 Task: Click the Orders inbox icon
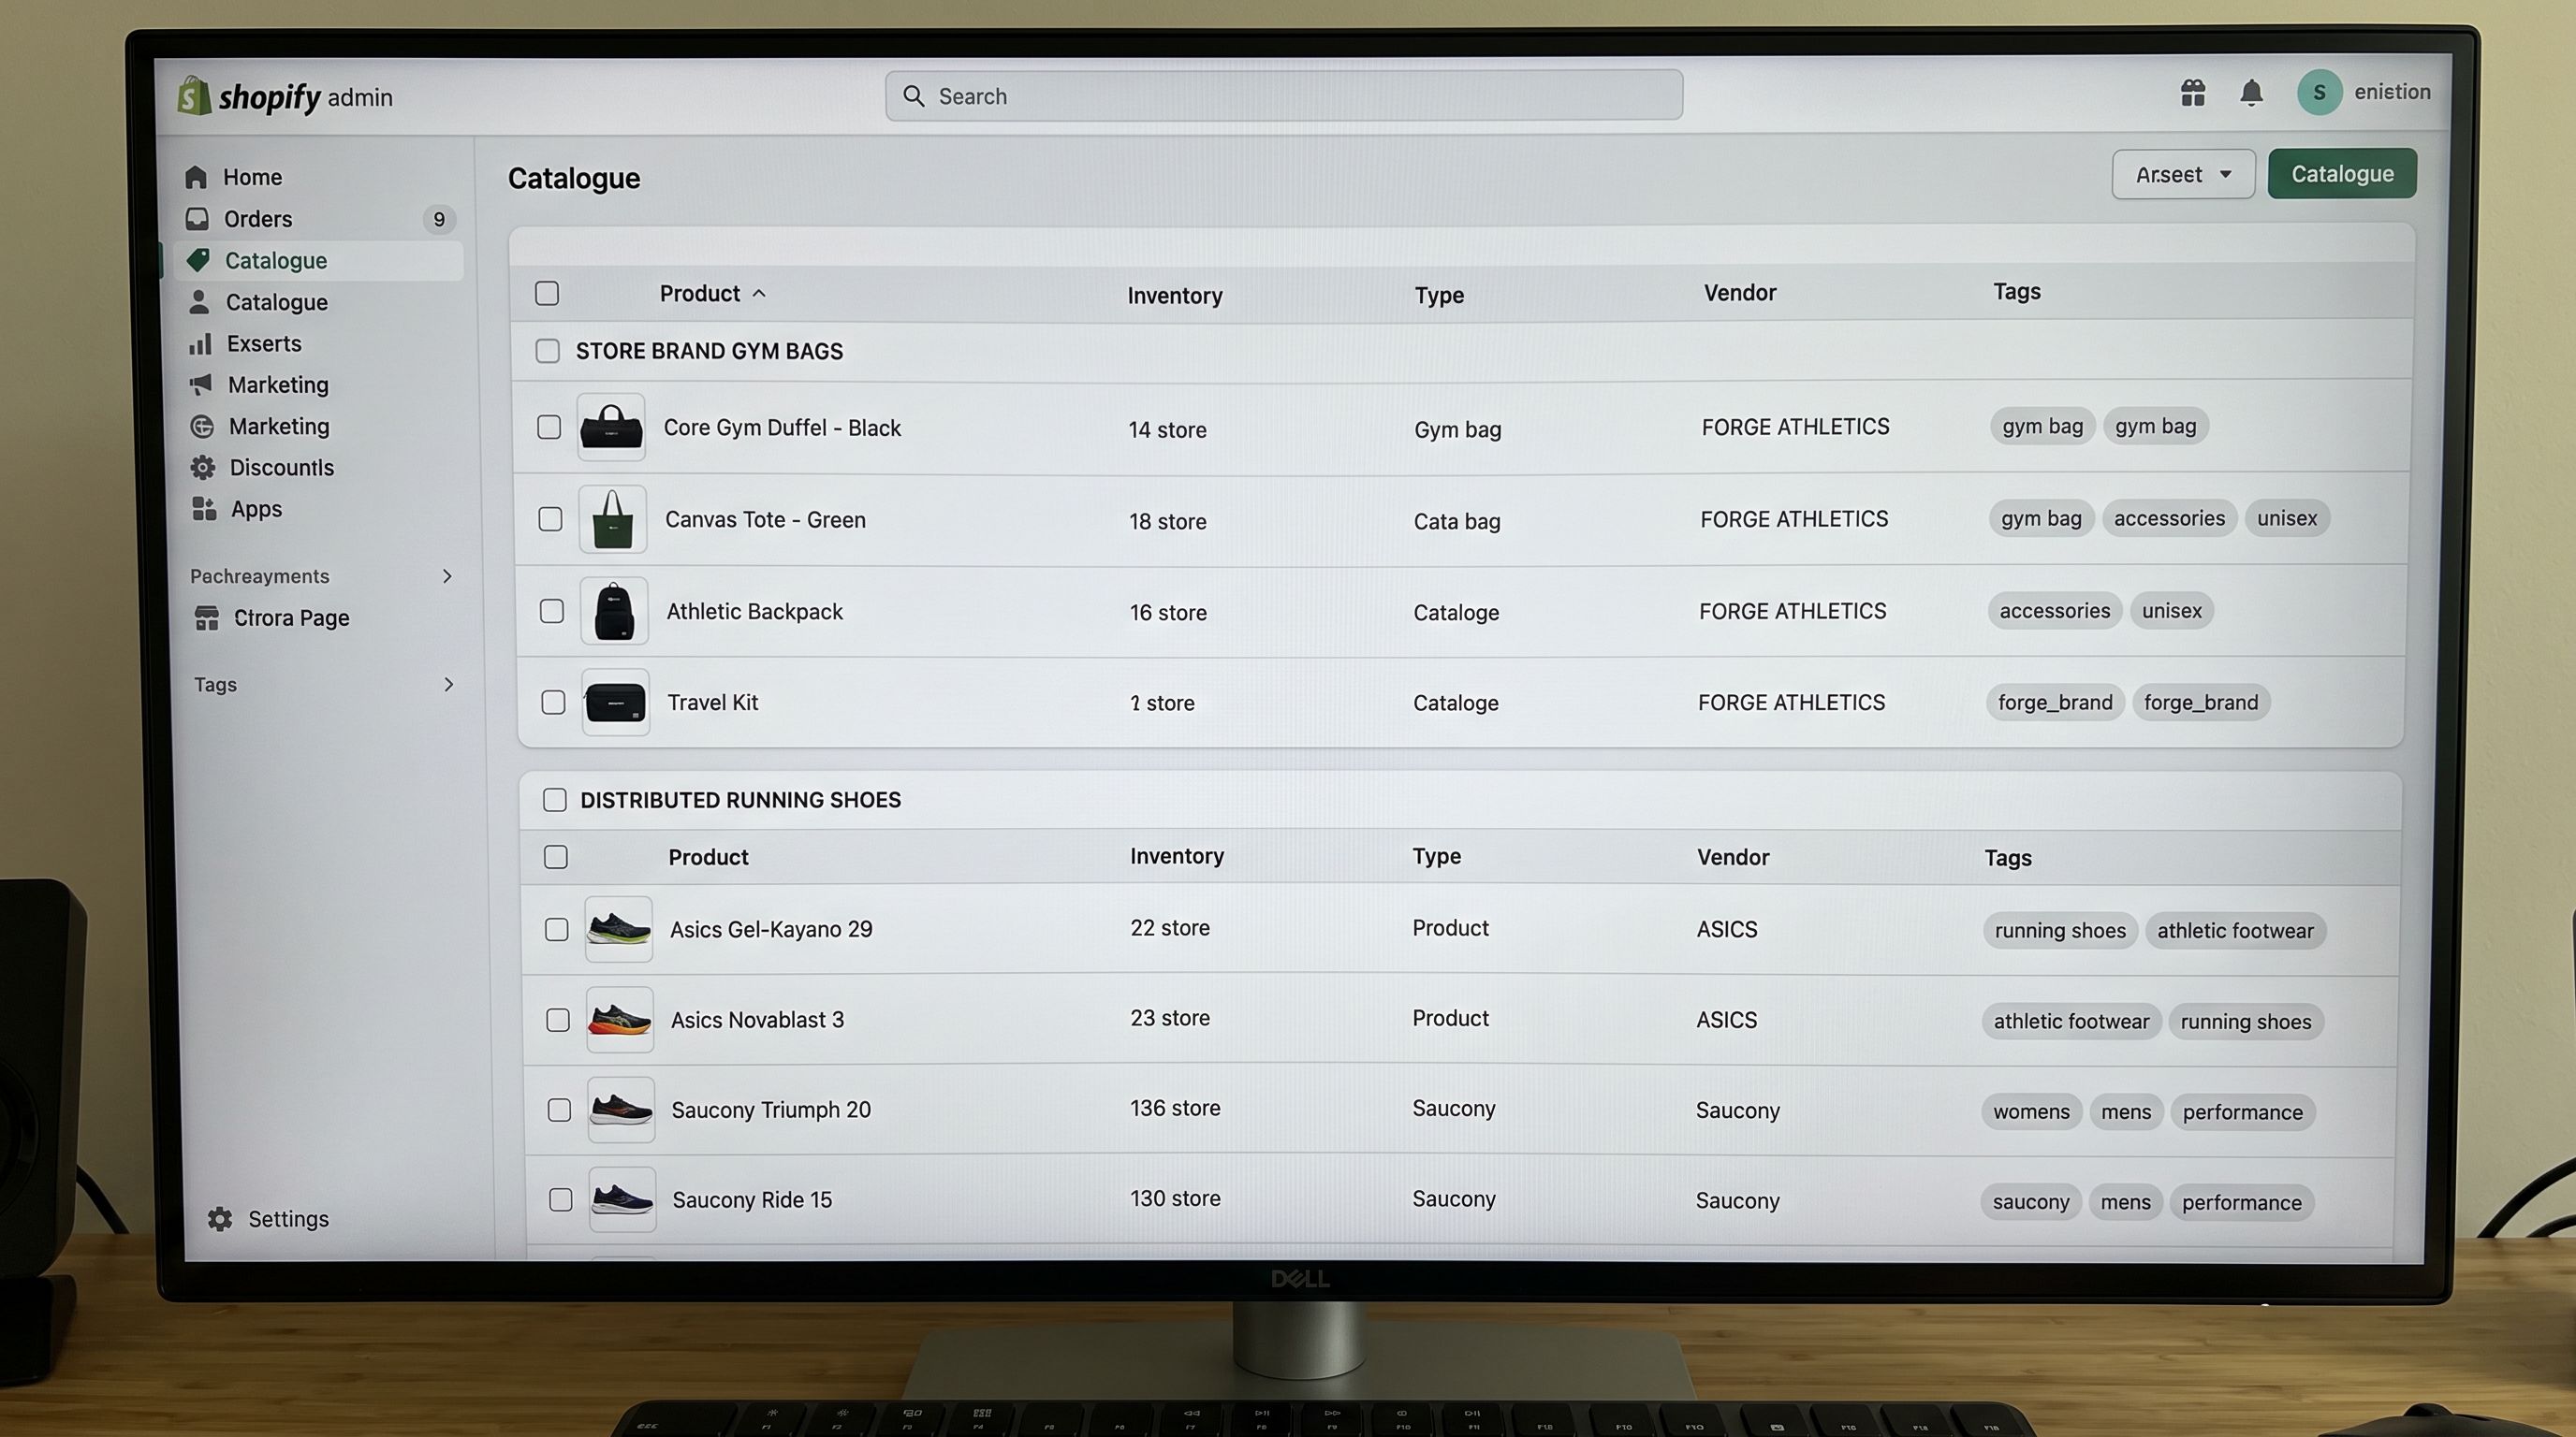(x=197, y=218)
